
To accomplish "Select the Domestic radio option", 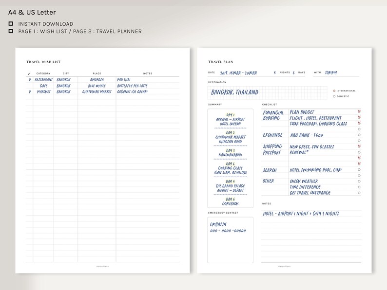I will pos(334,96).
